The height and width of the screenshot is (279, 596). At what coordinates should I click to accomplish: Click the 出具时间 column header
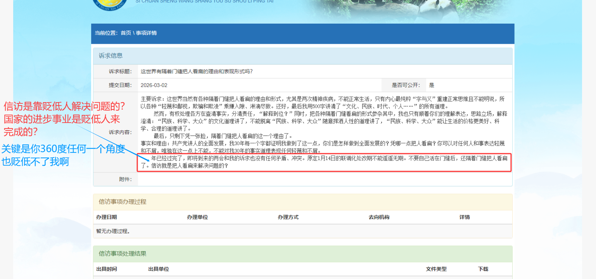pos(107,269)
